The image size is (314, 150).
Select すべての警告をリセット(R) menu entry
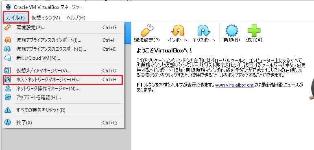(x=63, y=110)
